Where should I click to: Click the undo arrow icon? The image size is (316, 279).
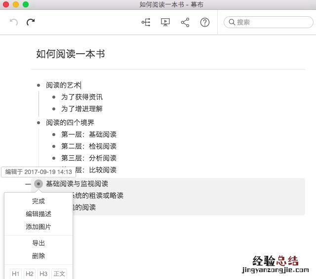pos(14,22)
